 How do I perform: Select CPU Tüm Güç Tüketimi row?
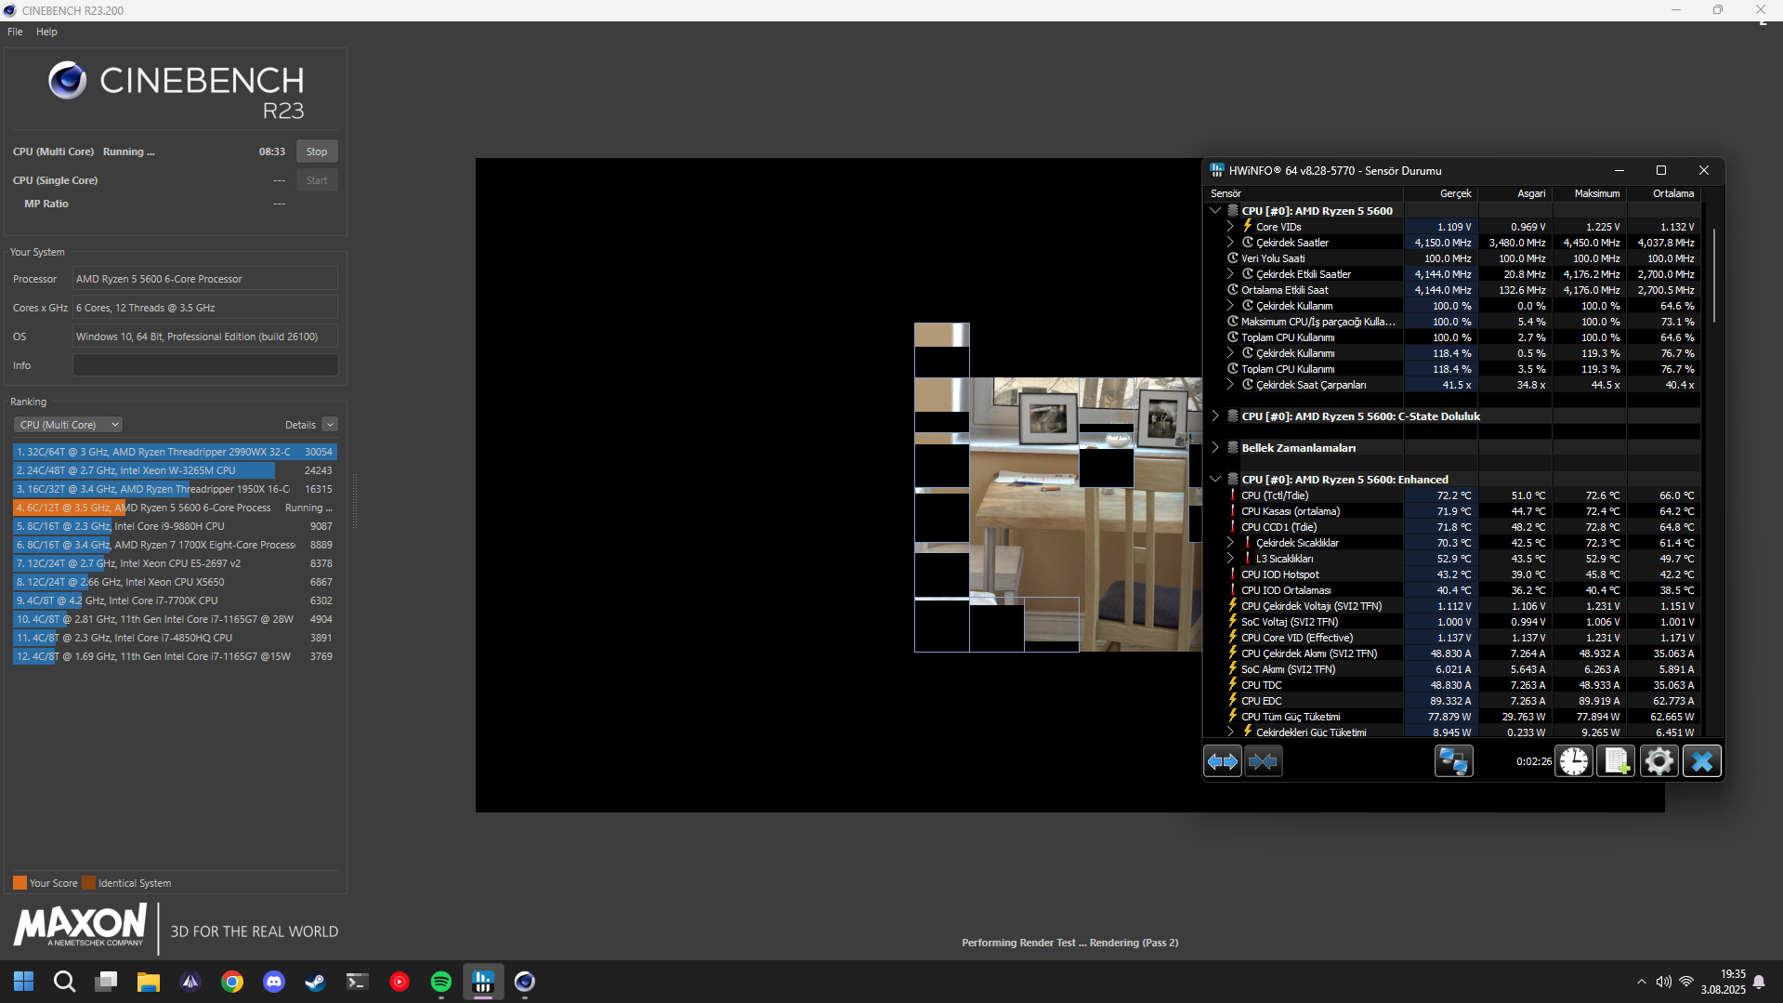(x=1452, y=717)
